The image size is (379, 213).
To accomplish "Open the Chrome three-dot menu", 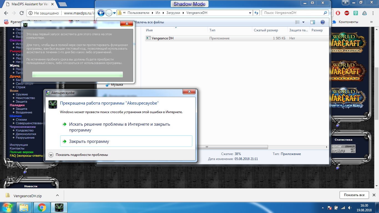I will (x=373, y=13).
